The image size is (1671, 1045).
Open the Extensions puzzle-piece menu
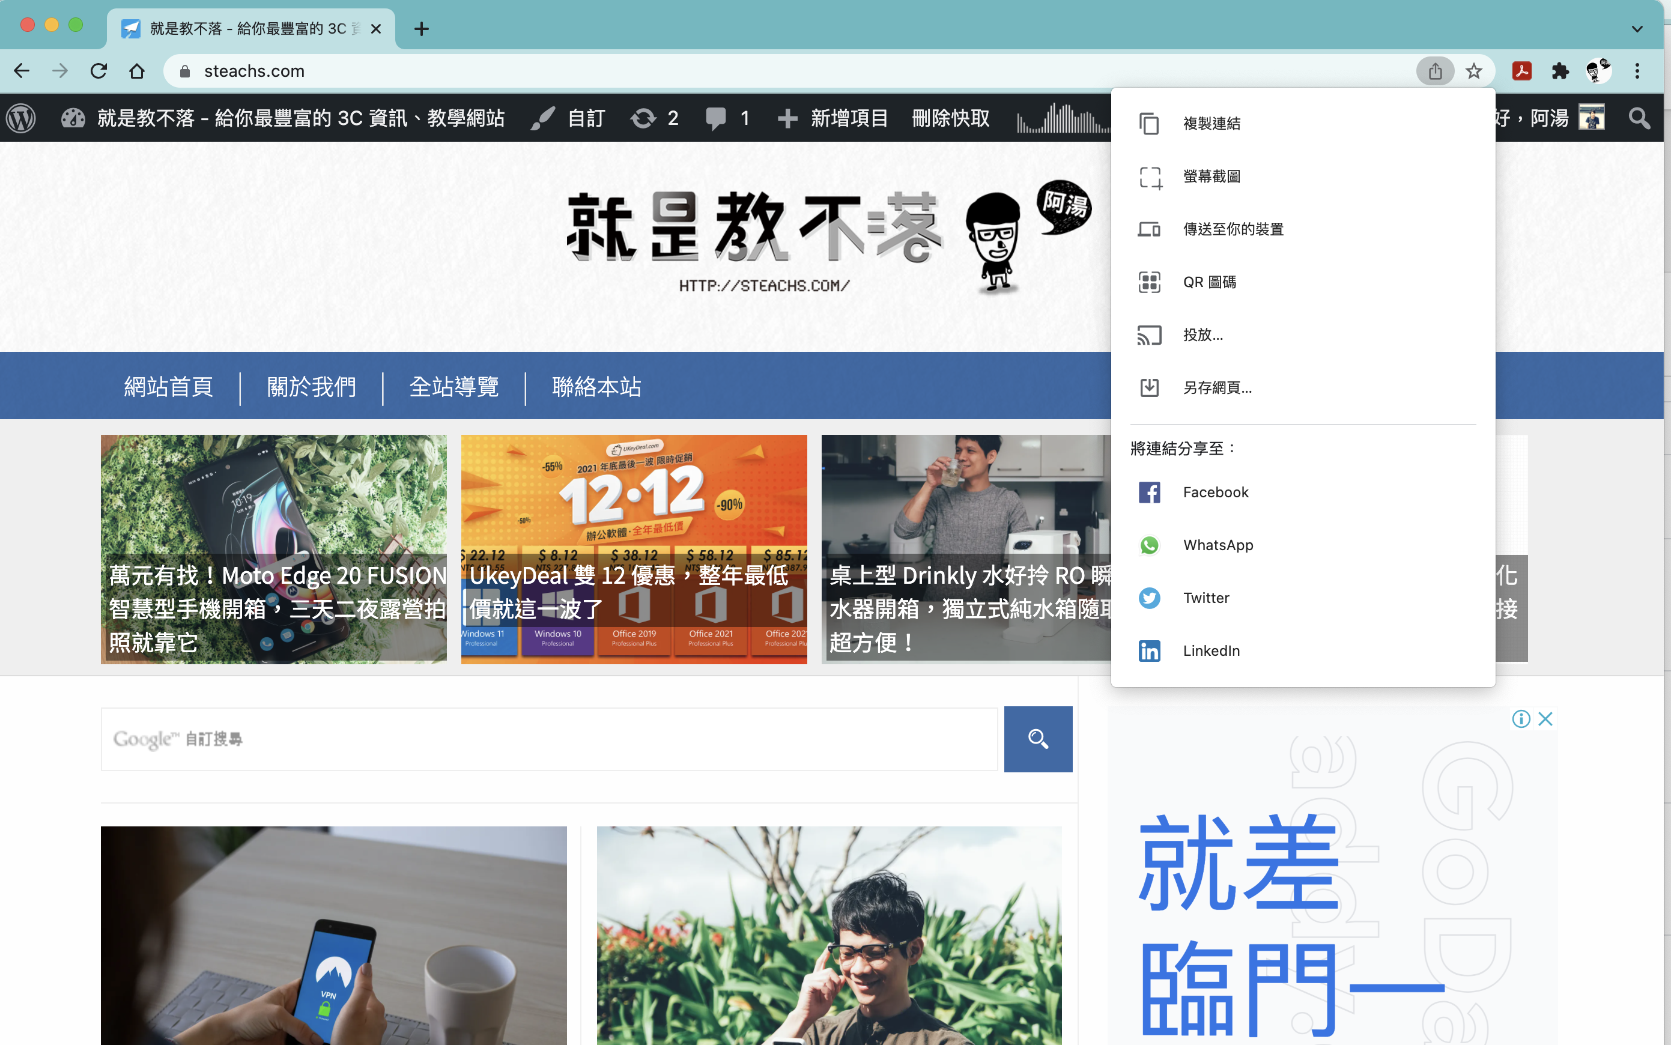click(x=1560, y=70)
